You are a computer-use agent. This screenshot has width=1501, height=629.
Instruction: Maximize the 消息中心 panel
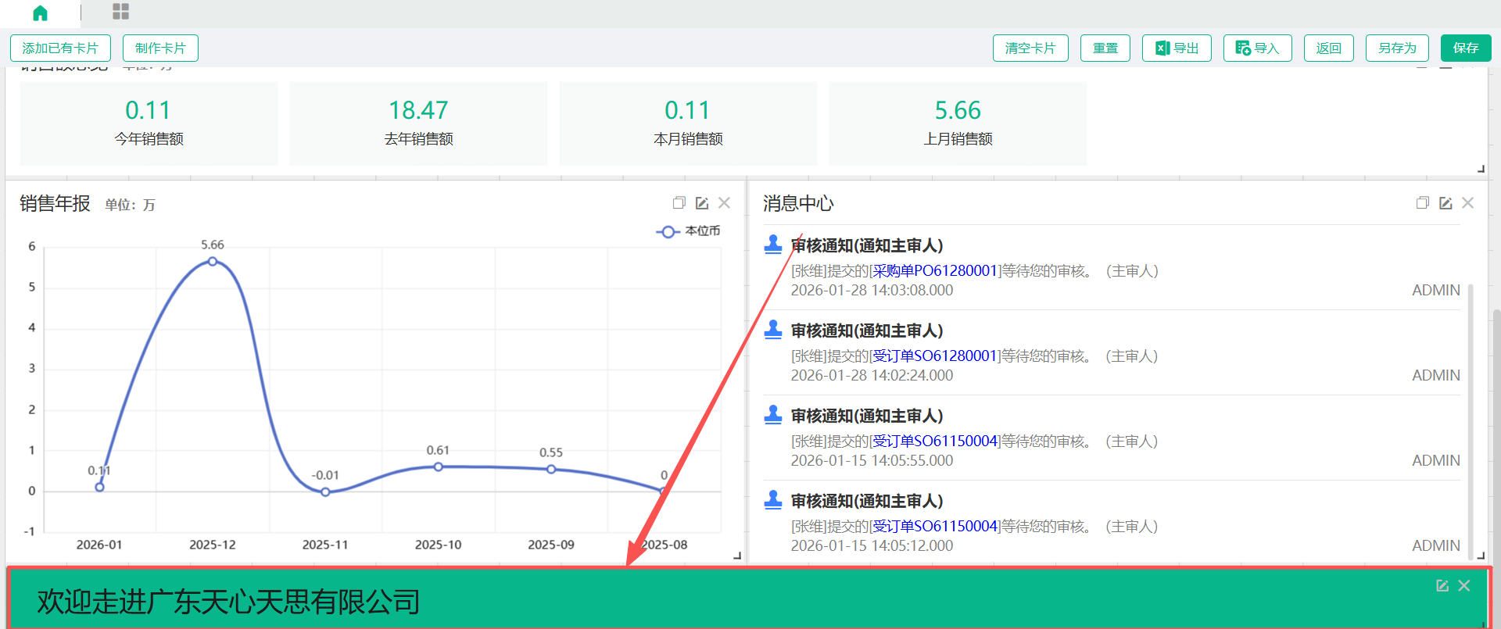click(x=1422, y=203)
